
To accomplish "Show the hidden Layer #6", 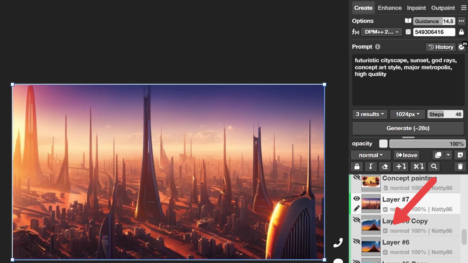I will pos(356,241).
